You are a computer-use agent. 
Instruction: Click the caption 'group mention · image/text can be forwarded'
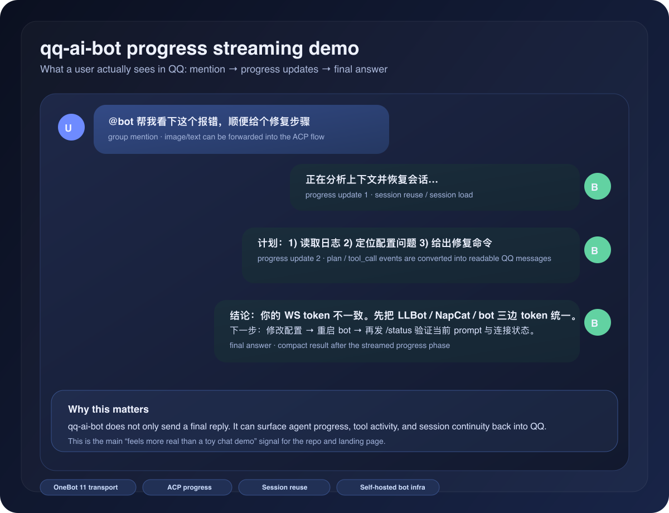point(216,137)
